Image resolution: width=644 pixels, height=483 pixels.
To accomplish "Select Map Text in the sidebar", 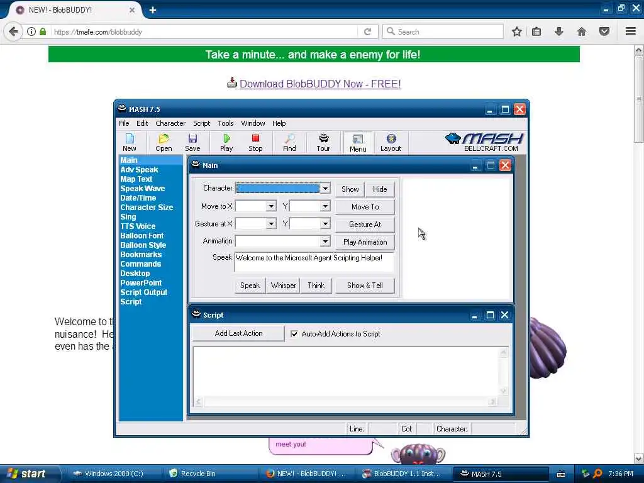I will pyautogui.click(x=136, y=179).
